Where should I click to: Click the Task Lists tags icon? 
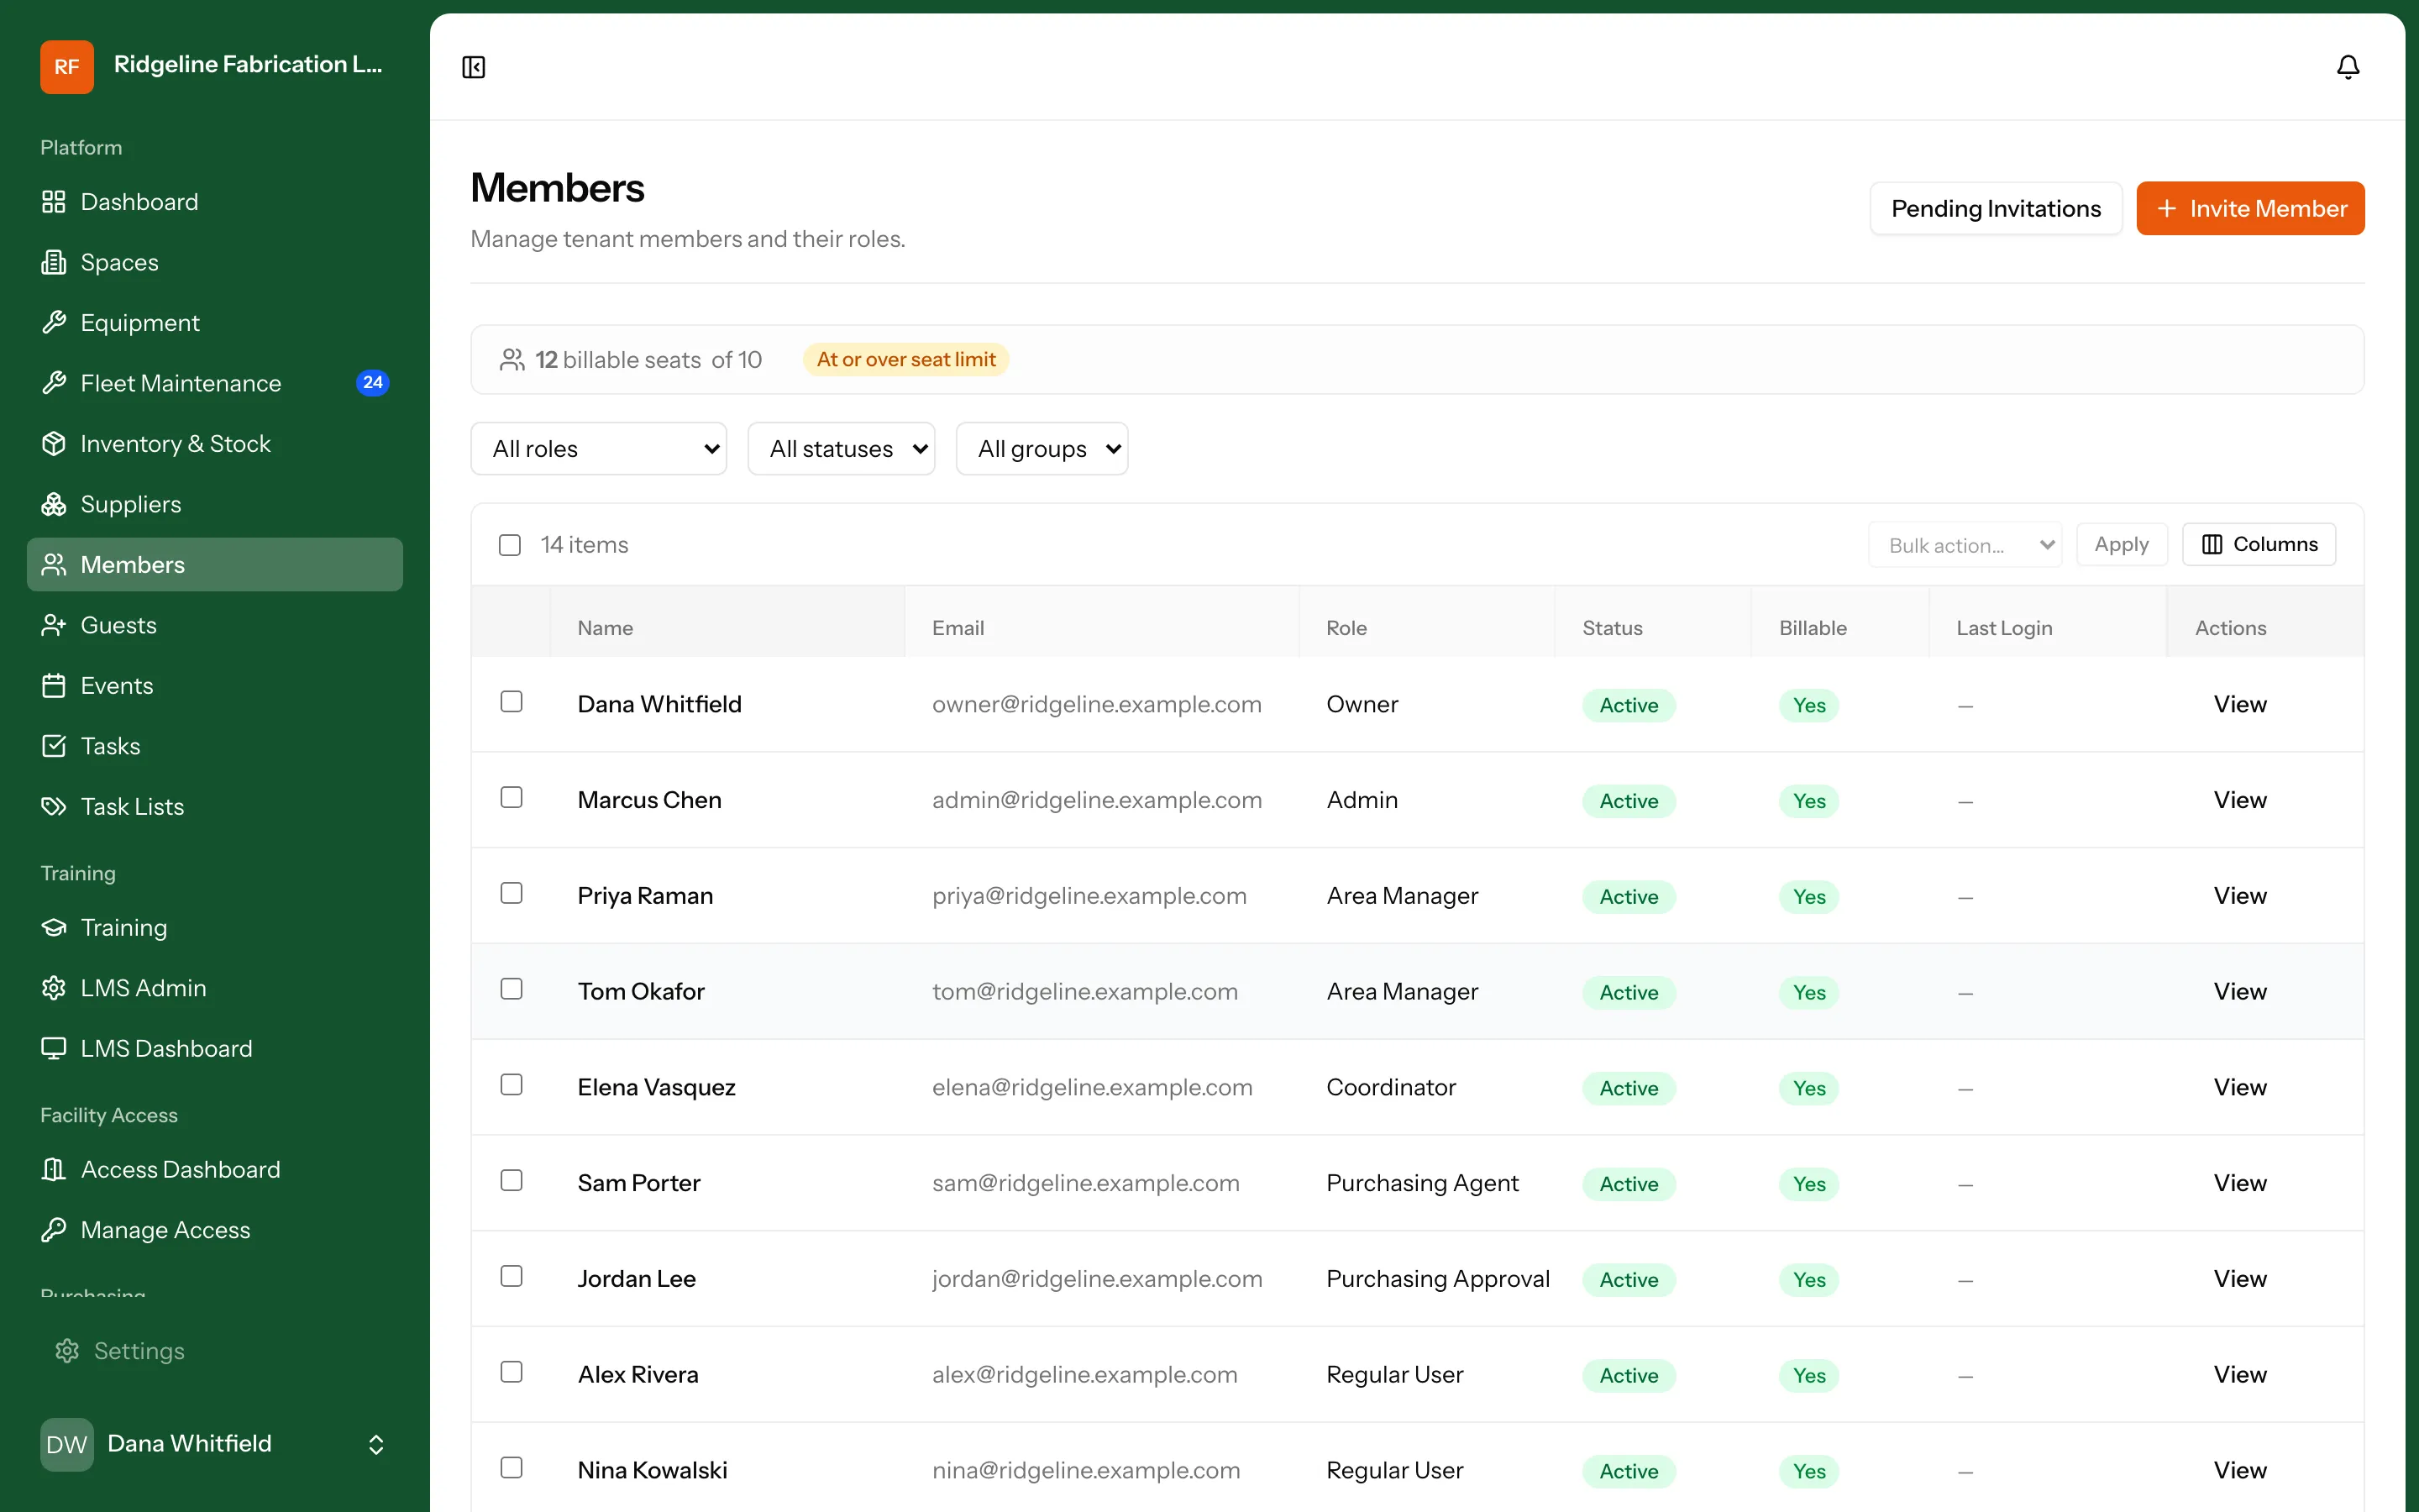click(54, 807)
